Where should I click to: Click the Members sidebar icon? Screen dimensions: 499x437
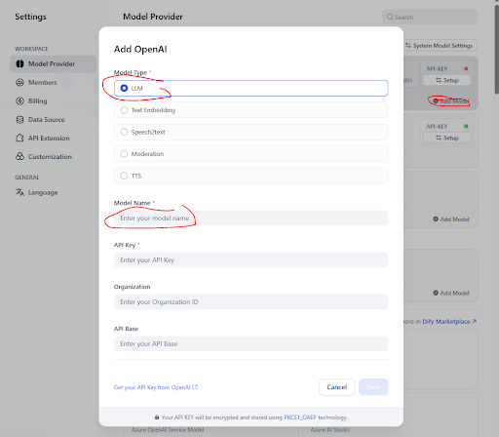pyautogui.click(x=19, y=82)
